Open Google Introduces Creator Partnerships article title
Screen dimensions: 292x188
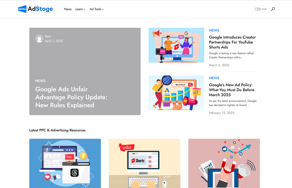pos(232,42)
